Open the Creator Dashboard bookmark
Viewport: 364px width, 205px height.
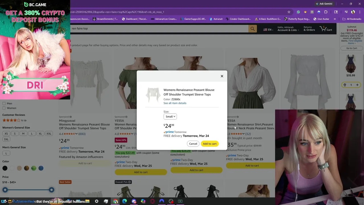point(238,19)
